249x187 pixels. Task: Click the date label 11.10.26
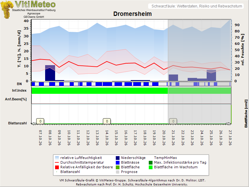[x=78, y=138]
